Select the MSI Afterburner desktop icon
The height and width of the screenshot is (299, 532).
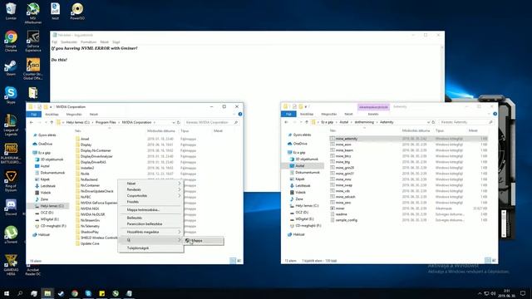(x=33, y=13)
